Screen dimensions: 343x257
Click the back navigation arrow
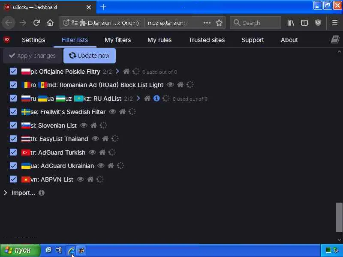(9, 23)
